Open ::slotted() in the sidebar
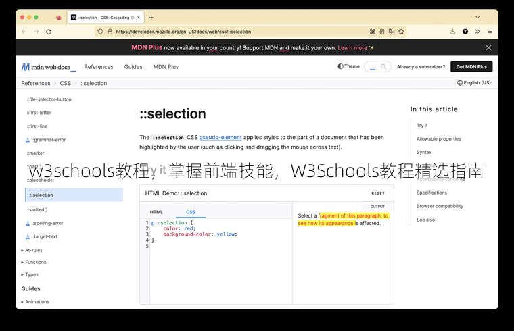514x331 pixels. pyautogui.click(x=37, y=210)
